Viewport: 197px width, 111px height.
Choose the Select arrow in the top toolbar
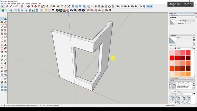point(3,6)
